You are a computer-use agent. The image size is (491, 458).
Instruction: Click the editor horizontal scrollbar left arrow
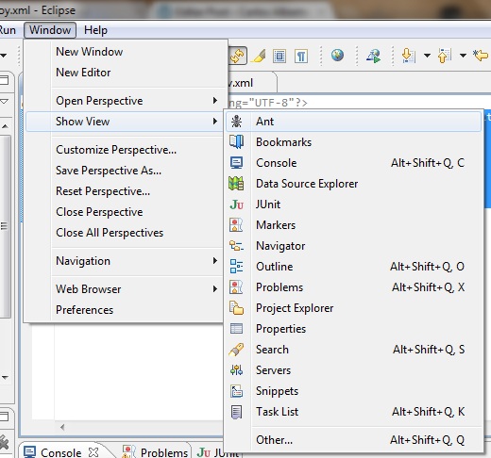click(x=62, y=427)
